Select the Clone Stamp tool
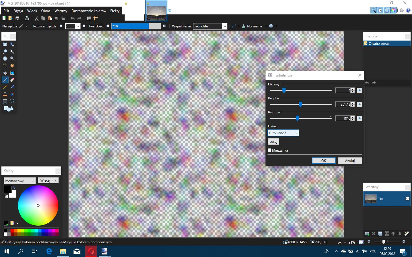Viewport: 412px width, 257px height. (5, 94)
